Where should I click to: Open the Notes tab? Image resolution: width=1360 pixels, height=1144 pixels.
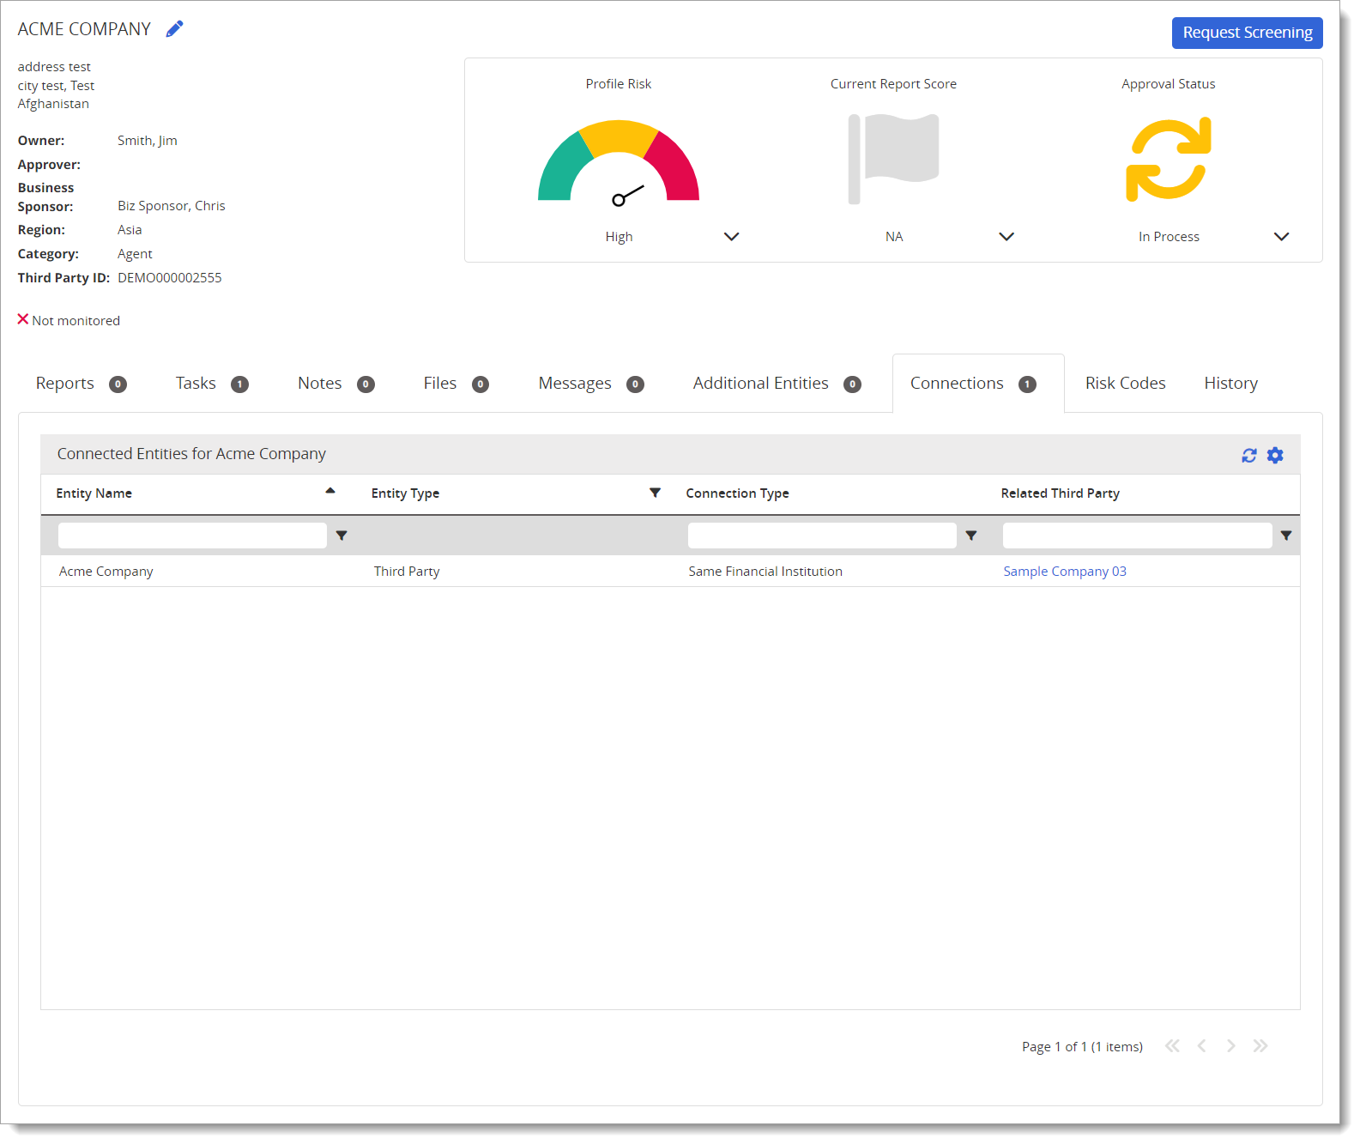point(335,384)
